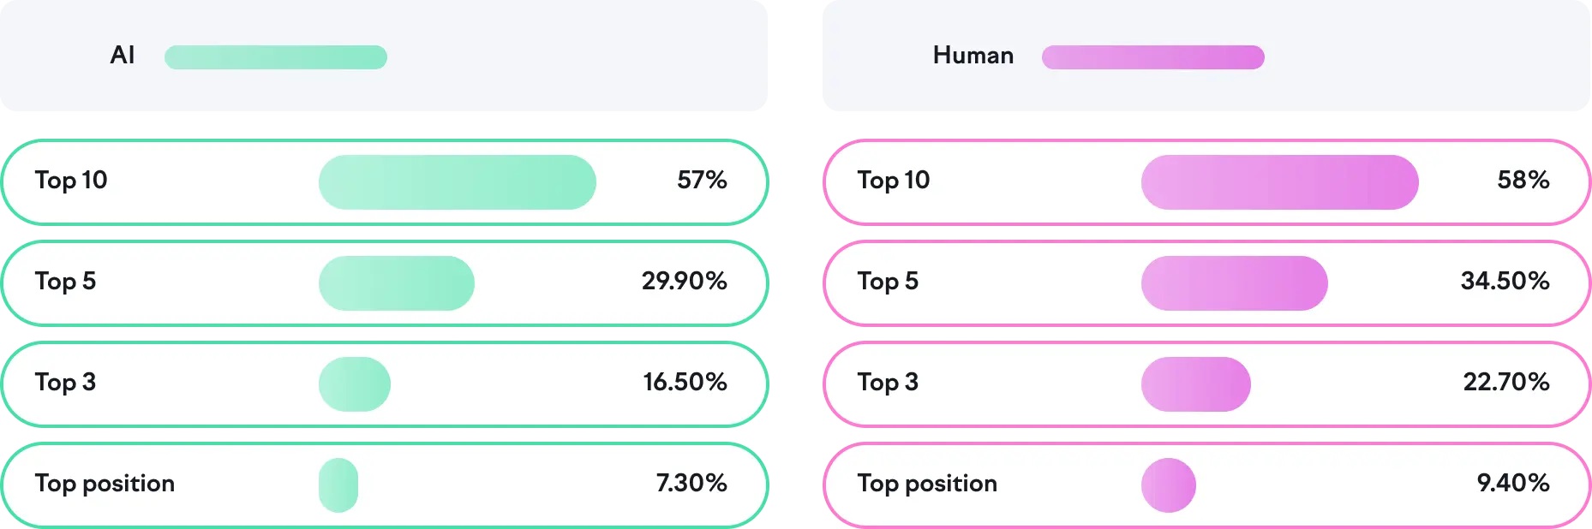The height and width of the screenshot is (529, 1592).
Task: Click the 57% value in AI column
Action: point(701,180)
